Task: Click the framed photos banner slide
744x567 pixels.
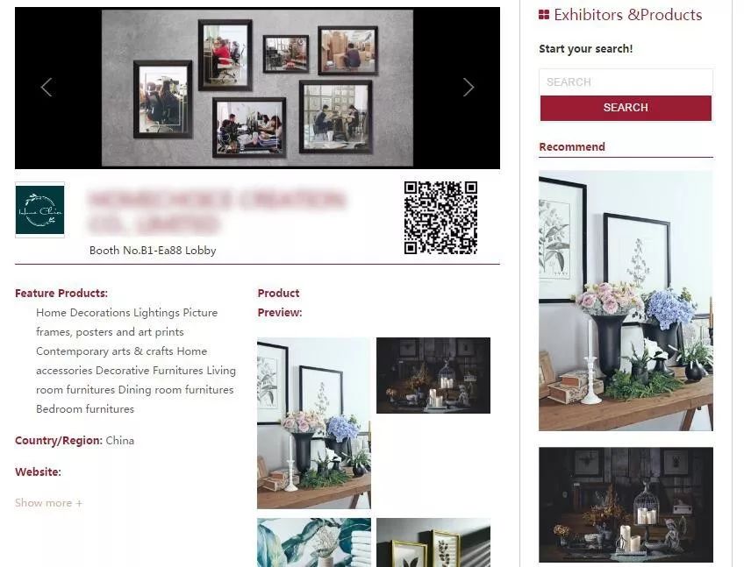Action: (257, 88)
